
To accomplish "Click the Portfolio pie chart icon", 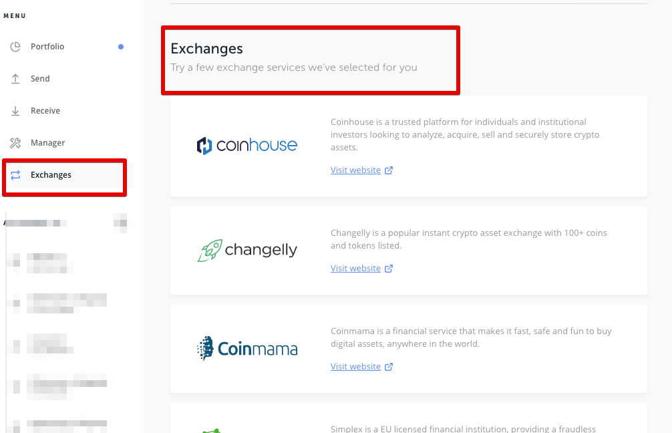I will click(16, 47).
